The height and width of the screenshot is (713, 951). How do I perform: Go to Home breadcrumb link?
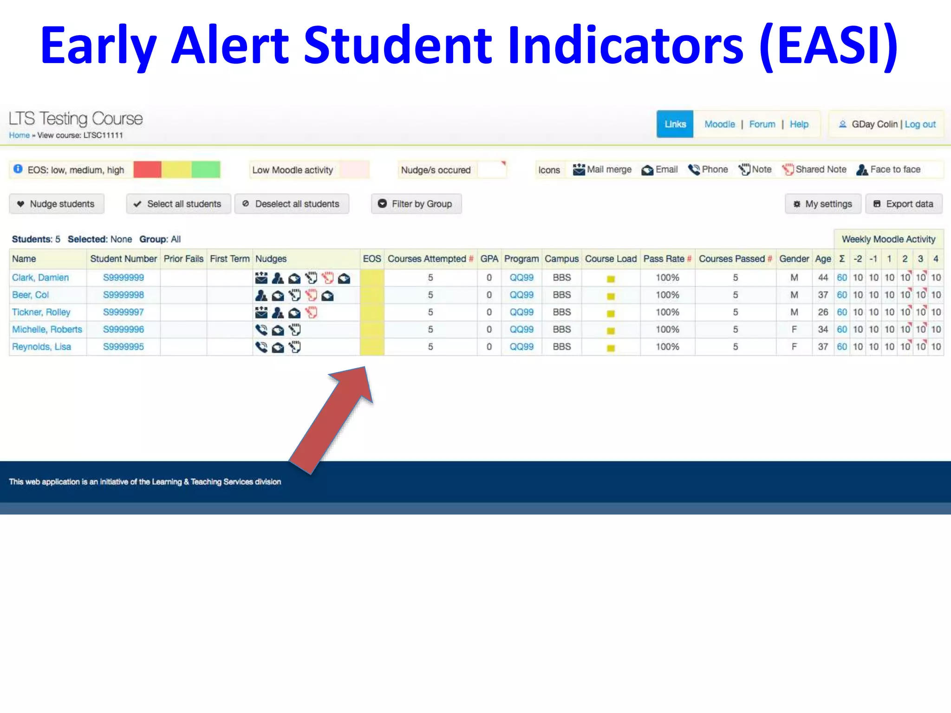[x=19, y=135]
